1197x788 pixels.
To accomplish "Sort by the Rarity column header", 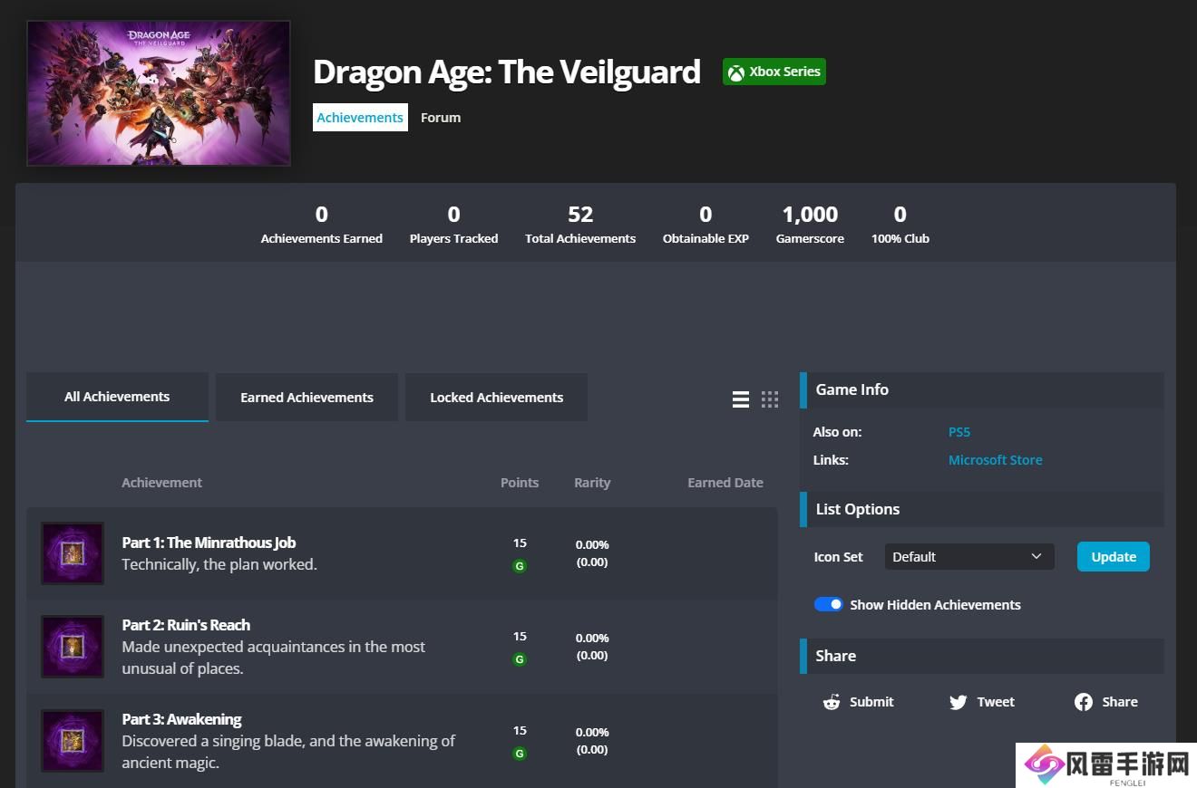I will (x=592, y=483).
